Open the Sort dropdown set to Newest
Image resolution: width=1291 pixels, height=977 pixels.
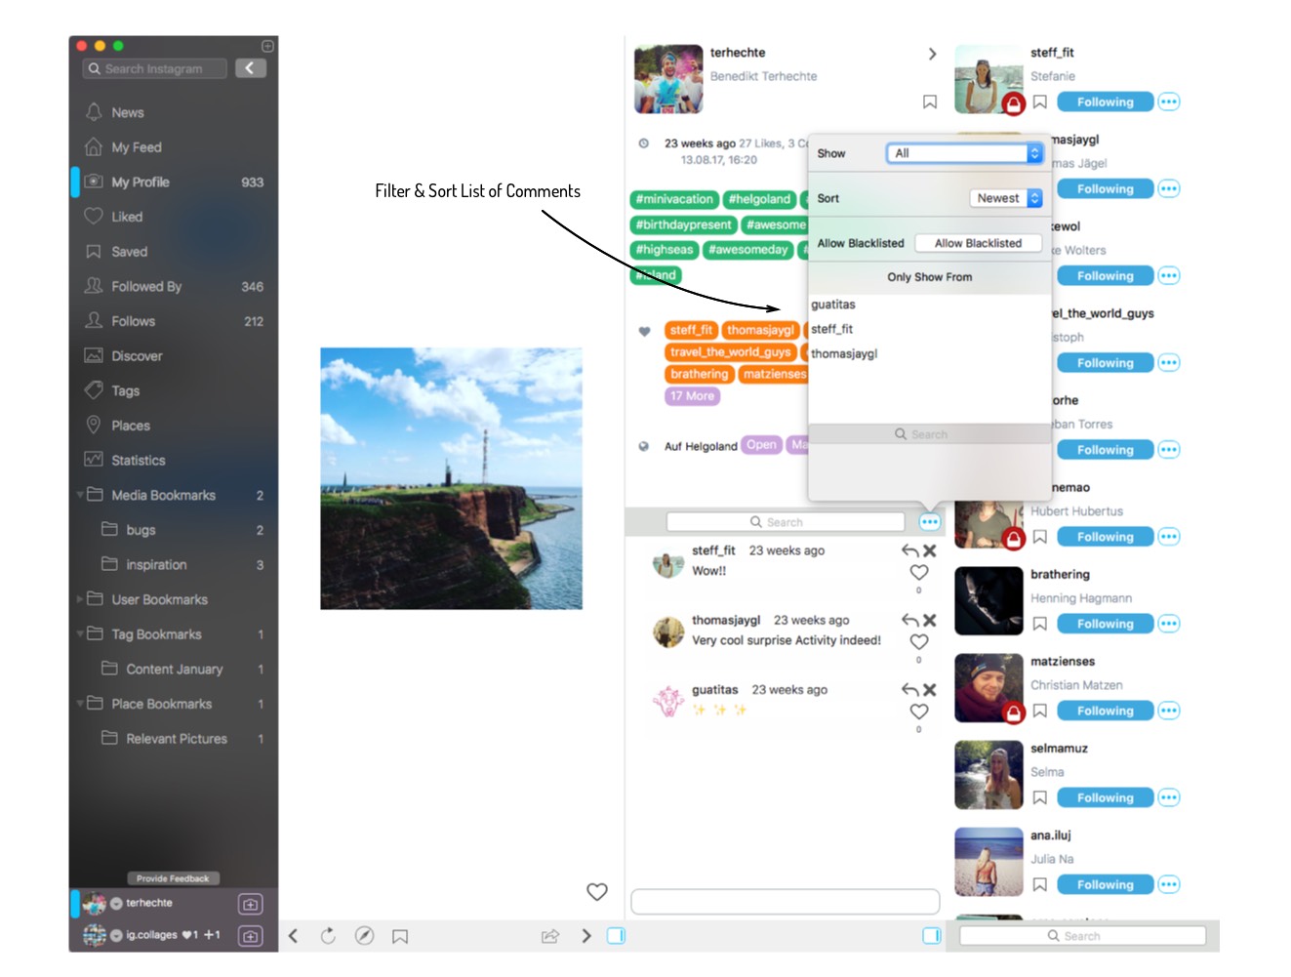tap(1006, 198)
